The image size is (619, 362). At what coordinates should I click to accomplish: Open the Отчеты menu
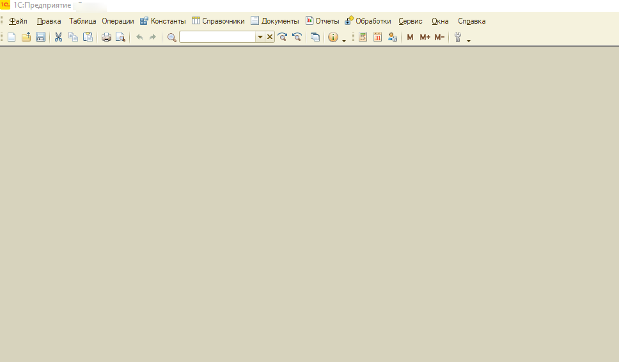322,21
